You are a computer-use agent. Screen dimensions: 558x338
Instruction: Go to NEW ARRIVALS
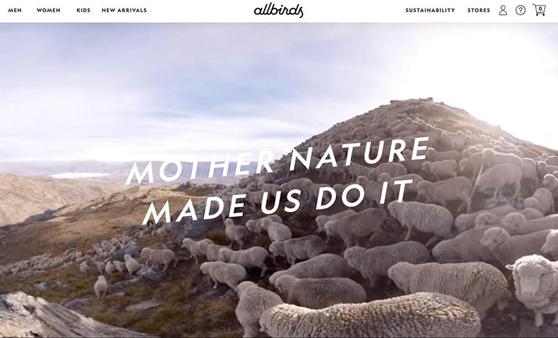click(x=124, y=11)
